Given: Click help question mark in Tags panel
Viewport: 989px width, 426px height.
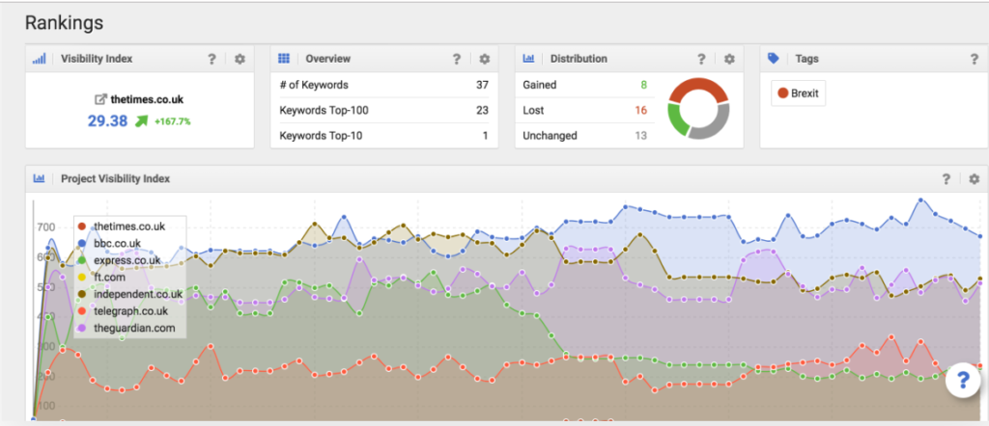Looking at the screenshot, I should 974,59.
